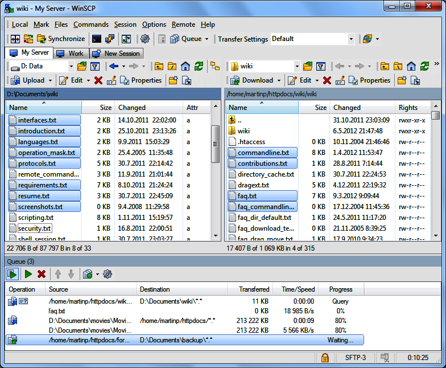This screenshot has height=368, width=446.
Task: Refresh the remote panel
Action: point(424,66)
